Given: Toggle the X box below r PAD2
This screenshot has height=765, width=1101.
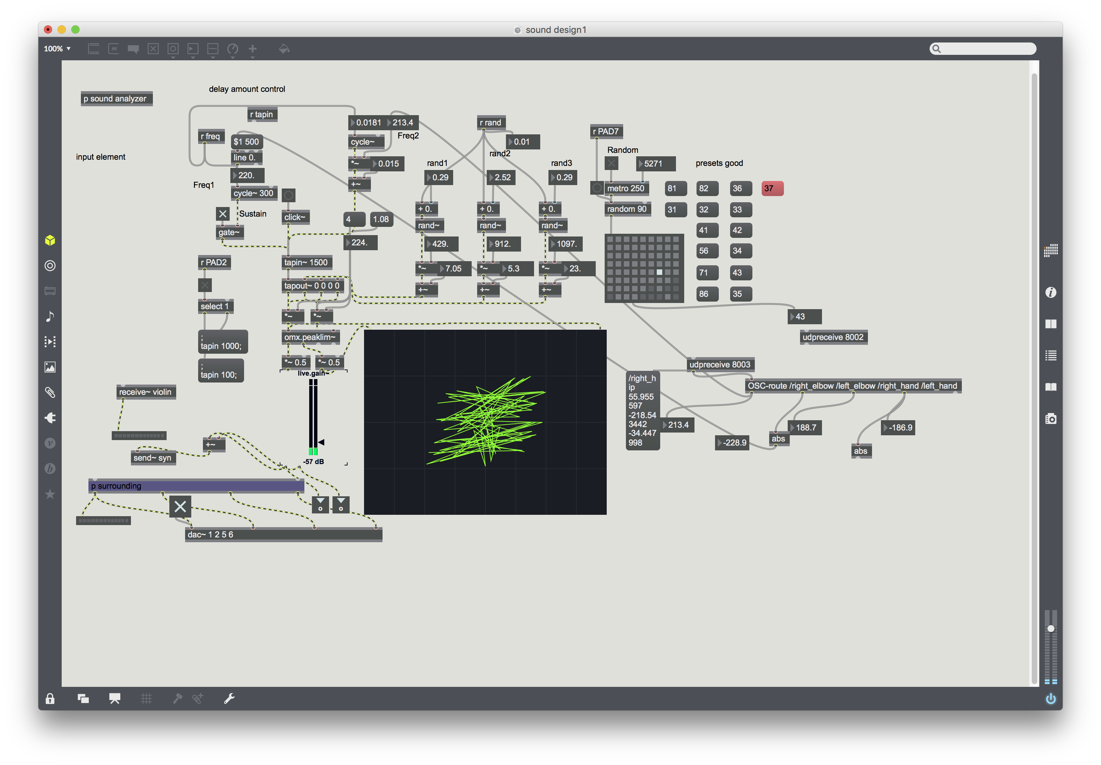Looking at the screenshot, I should tap(205, 285).
